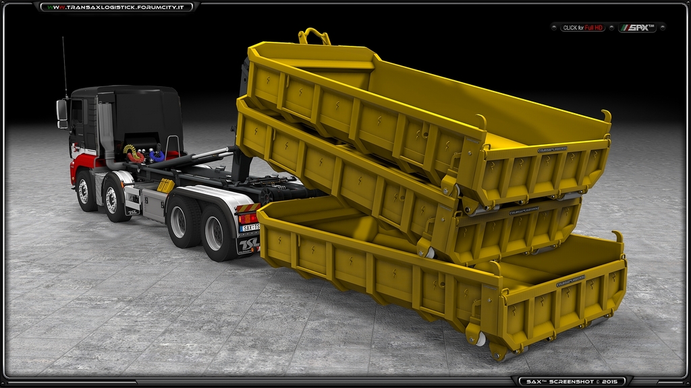Viewport: 691px width, 388px height.
Task: Click the stud between Full HD and SAX logo
Action: pyautogui.click(x=612, y=28)
